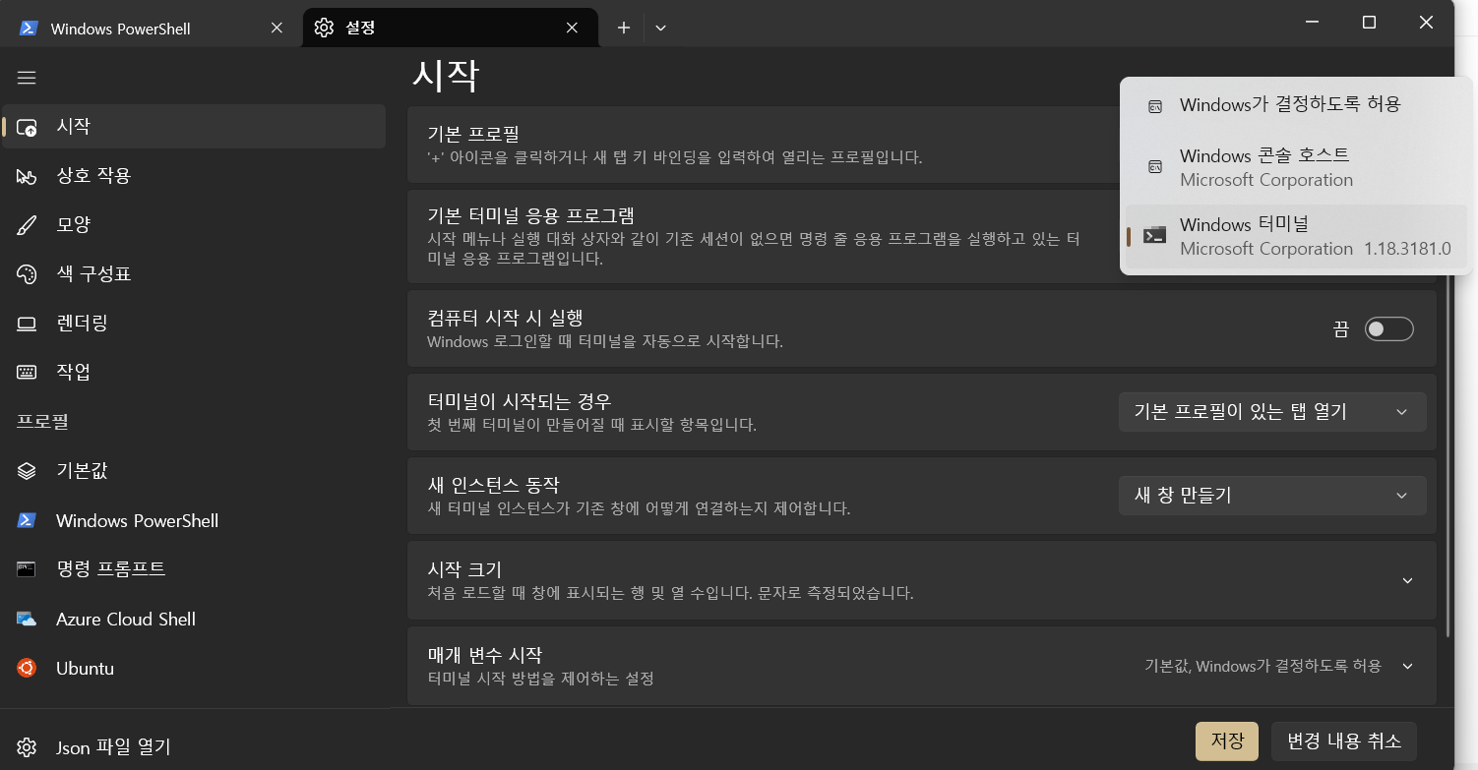1478x770 pixels.
Task: Go to 렌더링 settings page
Action: [194, 324]
